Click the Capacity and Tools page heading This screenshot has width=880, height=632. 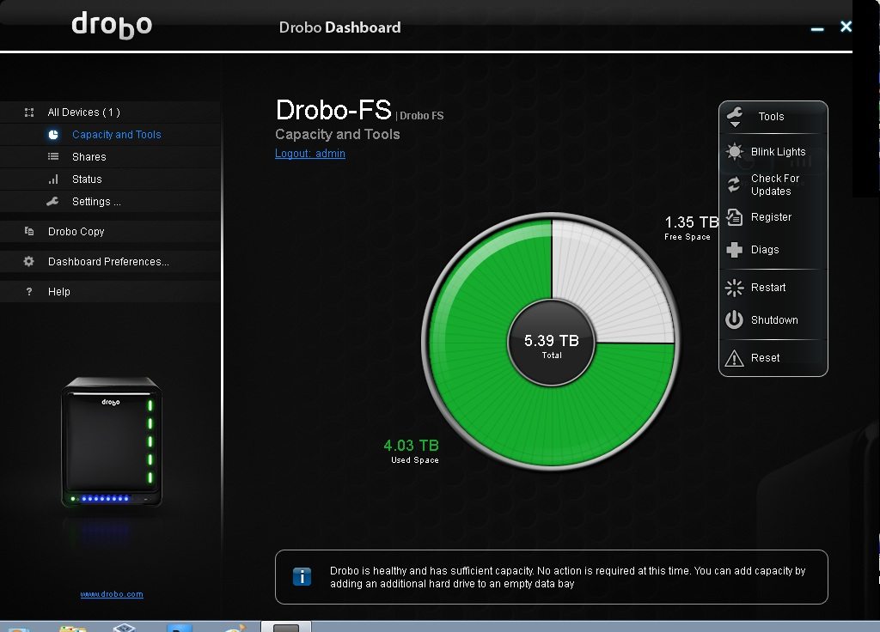337,135
